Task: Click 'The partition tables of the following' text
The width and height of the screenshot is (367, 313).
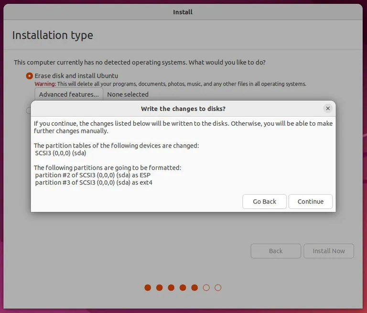Action: point(116,146)
